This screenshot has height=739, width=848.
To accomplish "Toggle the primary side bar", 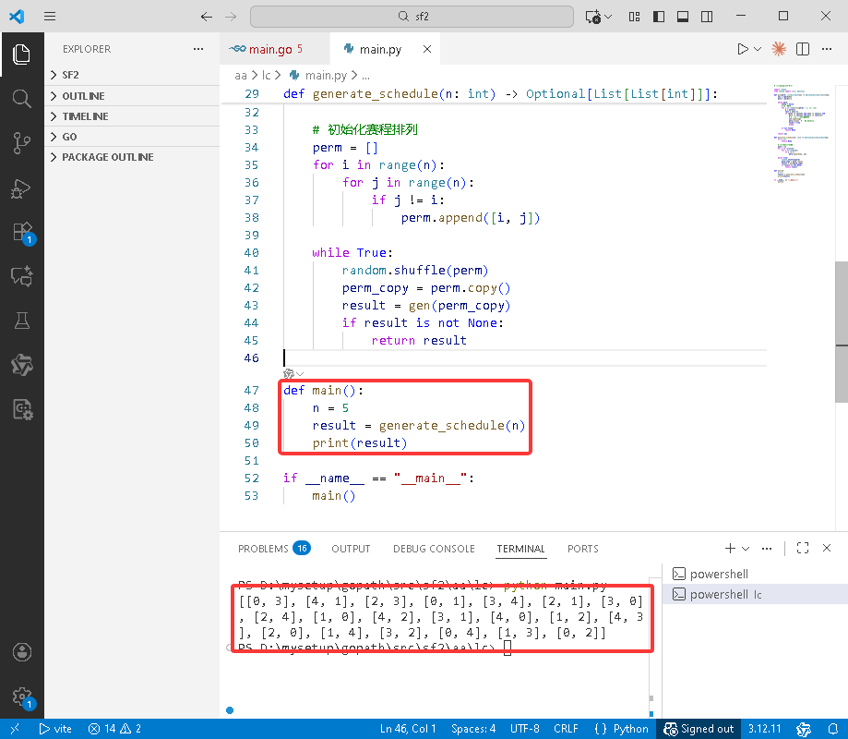I will 659,17.
